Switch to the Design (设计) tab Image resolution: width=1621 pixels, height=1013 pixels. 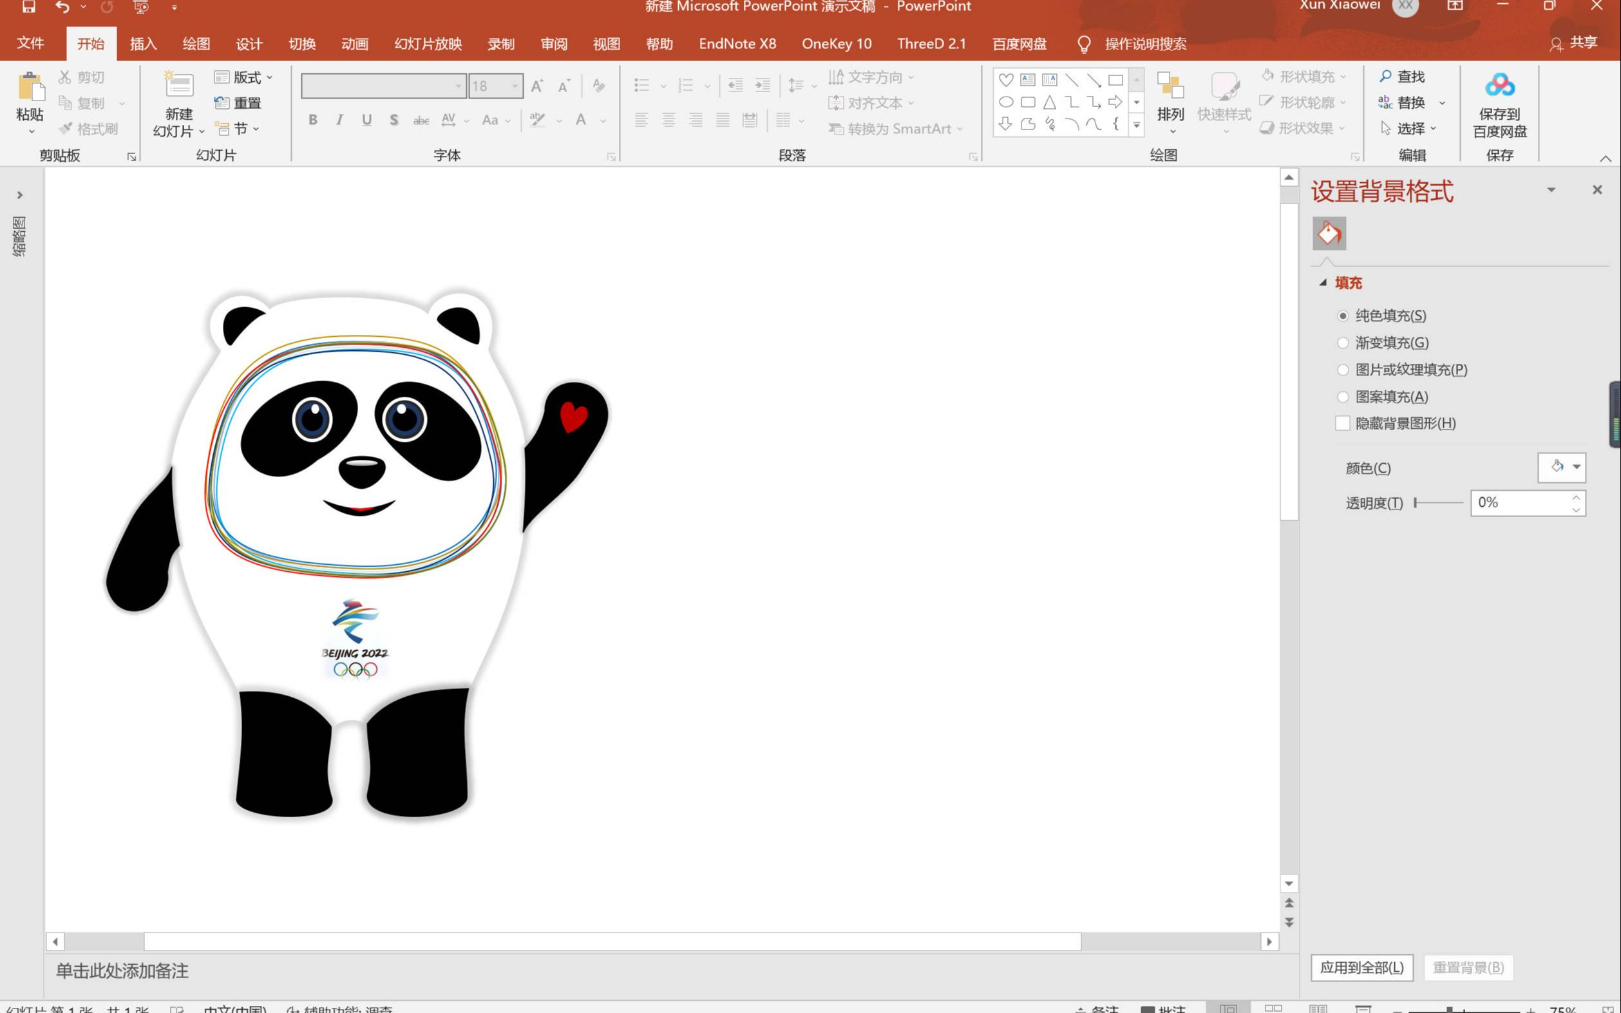pyautogui.click(x=249, y=44)
